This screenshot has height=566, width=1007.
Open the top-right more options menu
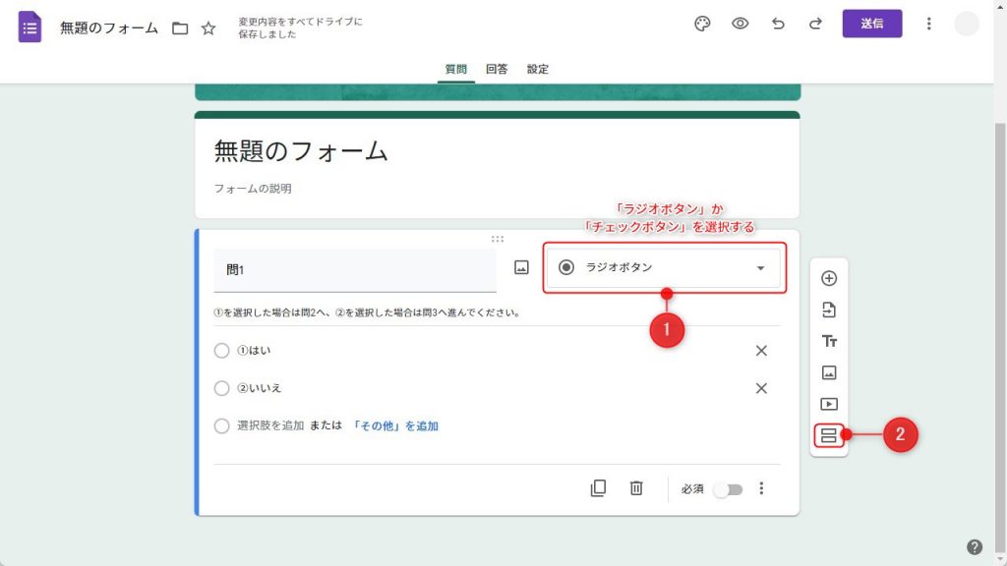(928, 24)
